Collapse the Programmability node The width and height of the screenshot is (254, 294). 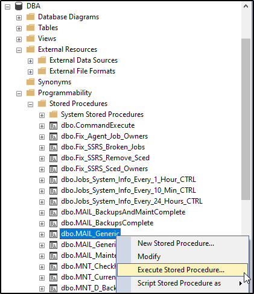point(19,93)
